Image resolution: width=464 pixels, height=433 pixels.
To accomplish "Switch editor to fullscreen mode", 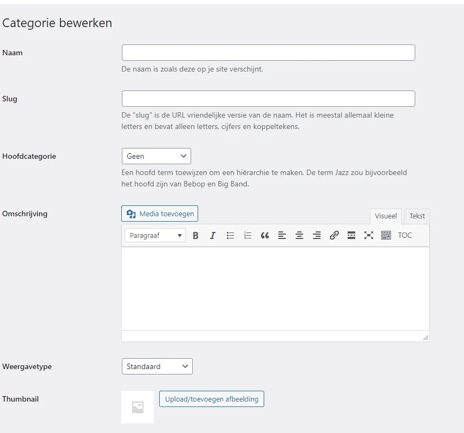I will [369, 235].
